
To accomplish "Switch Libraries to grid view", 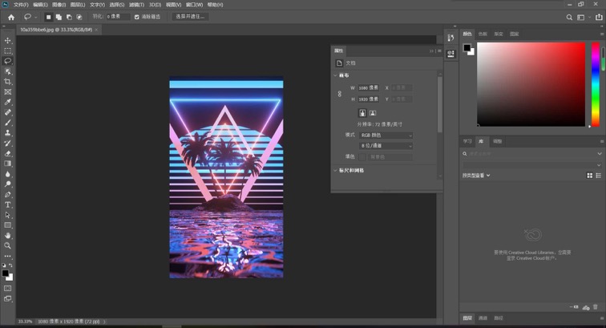I will [589, 176].
